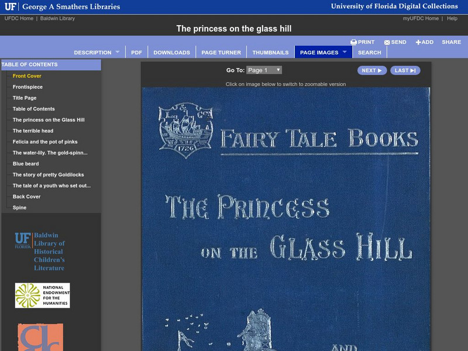Click University of Florida Digital Collections header

(394, 6)
